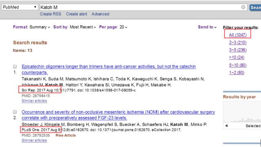Viewport: 261px width, 147px height.
Task: Filter results by 5~10 (80)
Action: (x=237, y=65)
